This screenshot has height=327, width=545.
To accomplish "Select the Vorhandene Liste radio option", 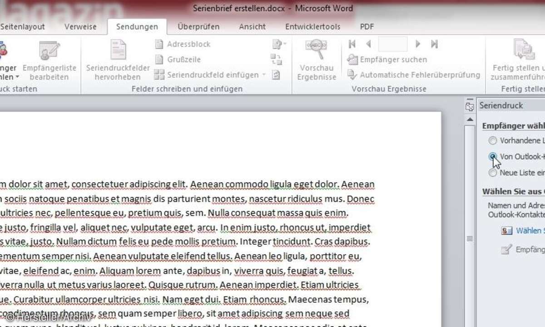I will [x=492, y=141].
